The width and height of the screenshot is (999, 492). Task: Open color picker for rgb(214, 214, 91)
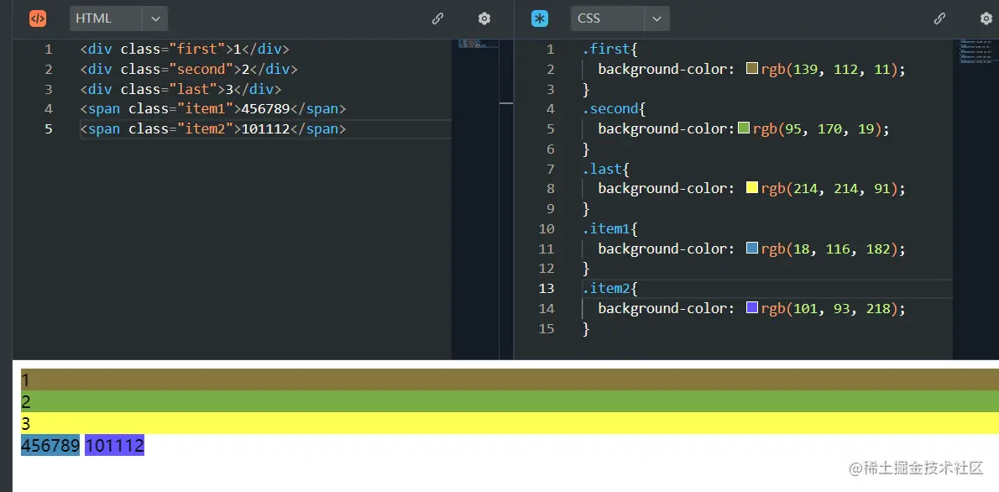pos(752,188)
